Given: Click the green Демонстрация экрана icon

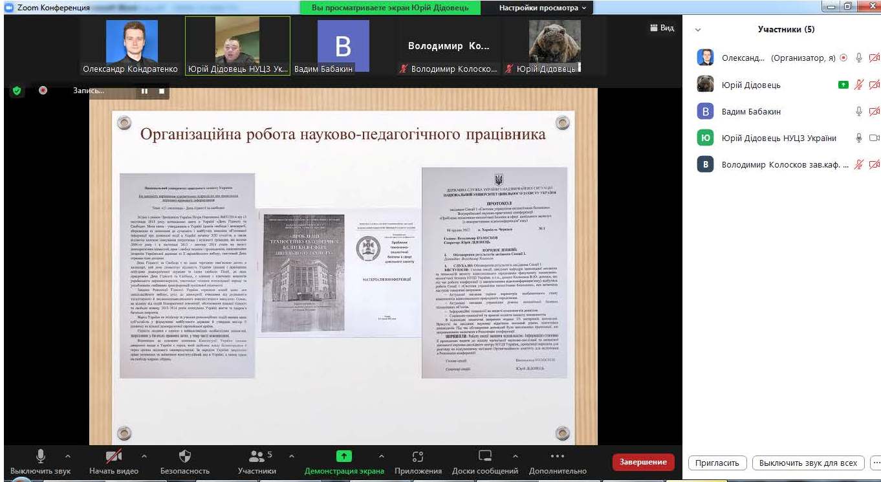Looking at the screenshot, I should tap(343, 456).
